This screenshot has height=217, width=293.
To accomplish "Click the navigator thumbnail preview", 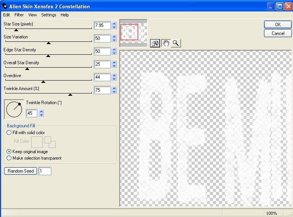I will (133, 33).
